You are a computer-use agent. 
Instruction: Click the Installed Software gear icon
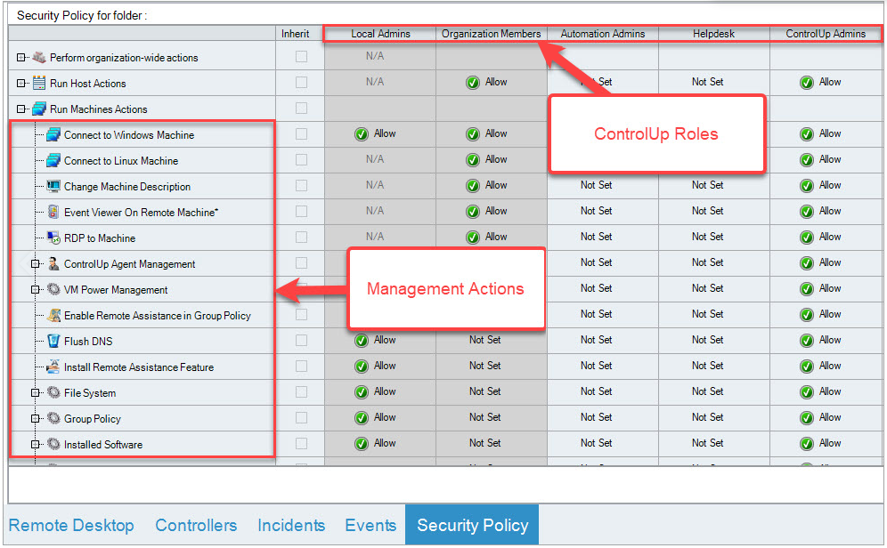click(x=53, y=444)
